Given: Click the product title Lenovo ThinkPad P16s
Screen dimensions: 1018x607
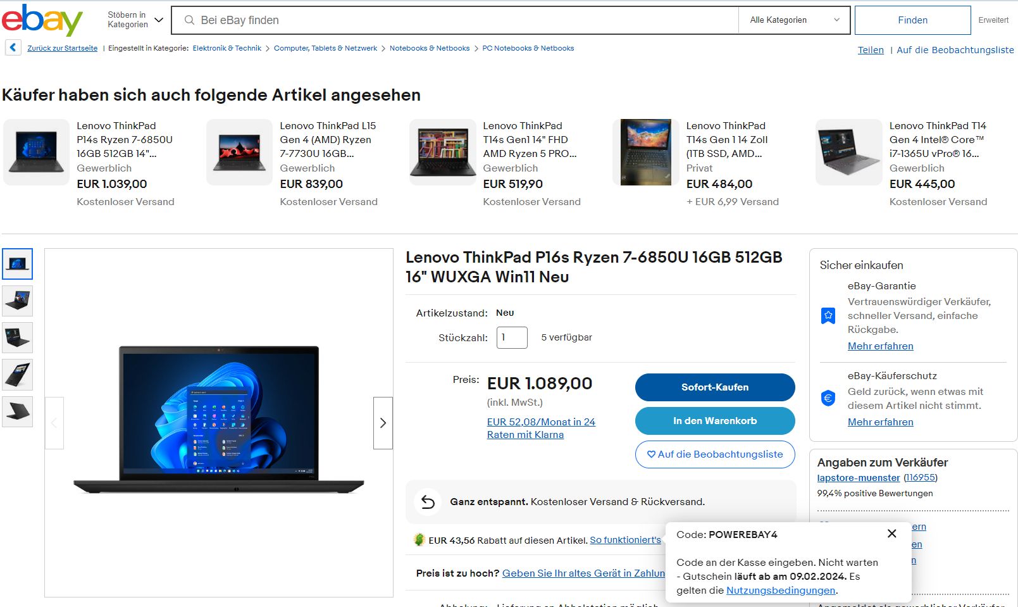Looking at the screenshot, I should tap(594, 267).
